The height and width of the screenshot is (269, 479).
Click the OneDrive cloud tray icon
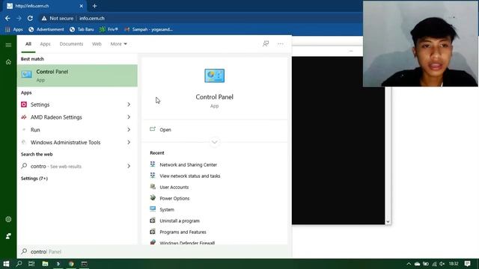point(418,264)
